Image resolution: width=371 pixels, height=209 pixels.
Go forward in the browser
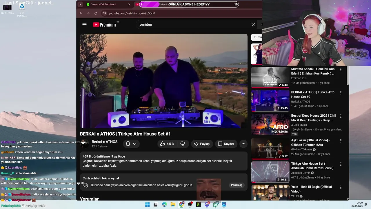tap(88, 13)
